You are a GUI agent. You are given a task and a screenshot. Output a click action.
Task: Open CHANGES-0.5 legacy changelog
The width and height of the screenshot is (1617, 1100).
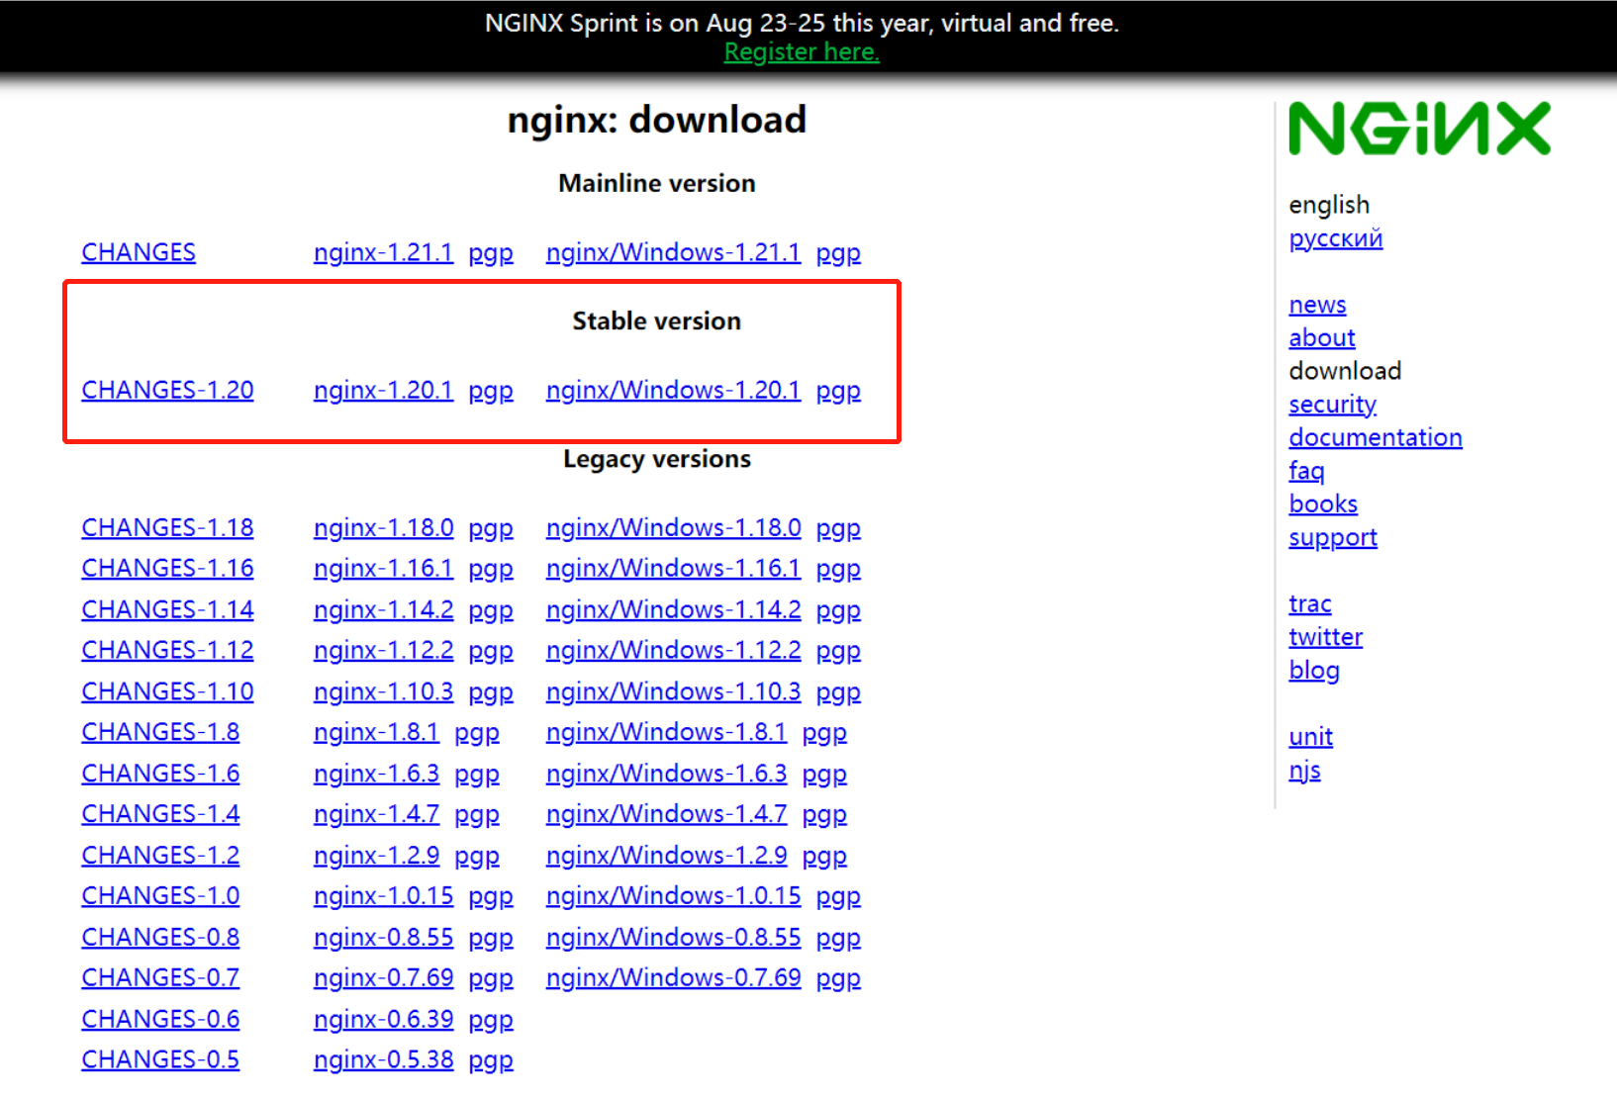(x=159, y=1058)
